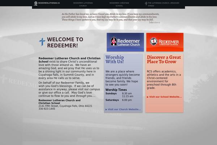
Task: Click the WELCOME TO REDEEMER! heading
Action: 65,42
